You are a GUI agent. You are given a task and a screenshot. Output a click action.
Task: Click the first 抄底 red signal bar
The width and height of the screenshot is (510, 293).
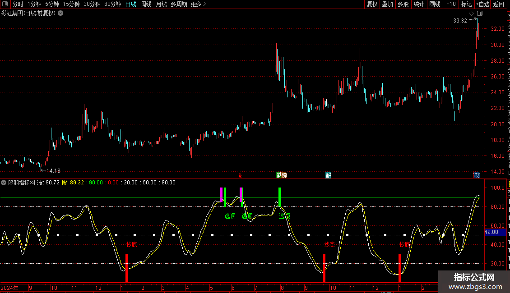126,268
